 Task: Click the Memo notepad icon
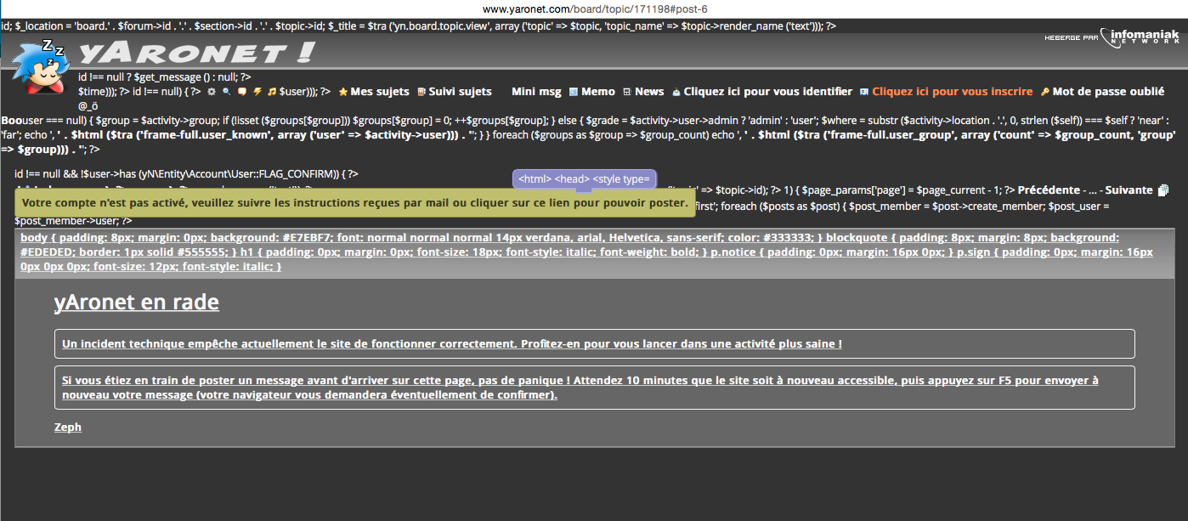pyautogui.click(x=573, y=92)
